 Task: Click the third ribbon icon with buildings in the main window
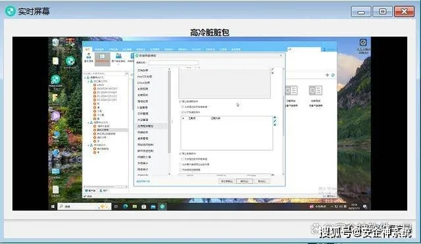click(118, 58)
